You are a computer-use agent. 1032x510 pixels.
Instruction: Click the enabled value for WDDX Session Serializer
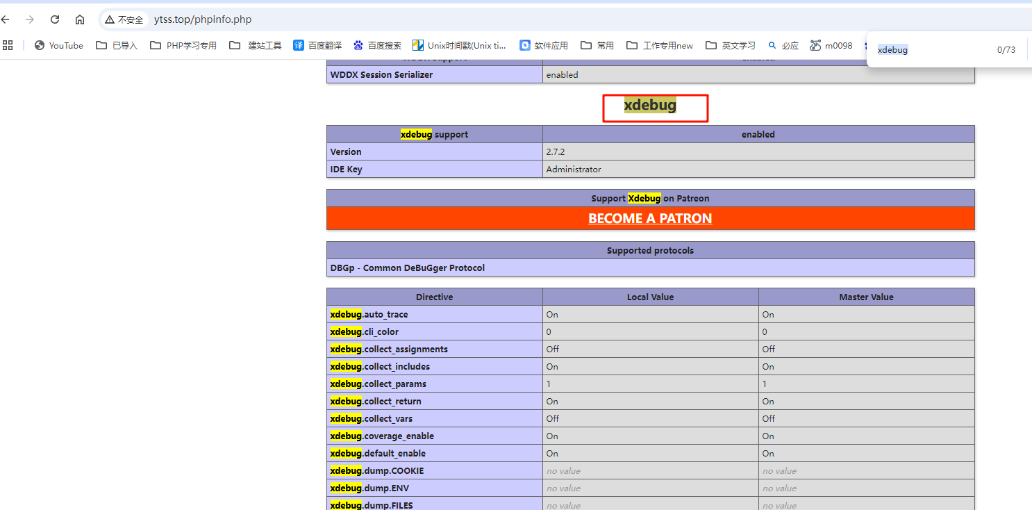click(x=562, y=74)
